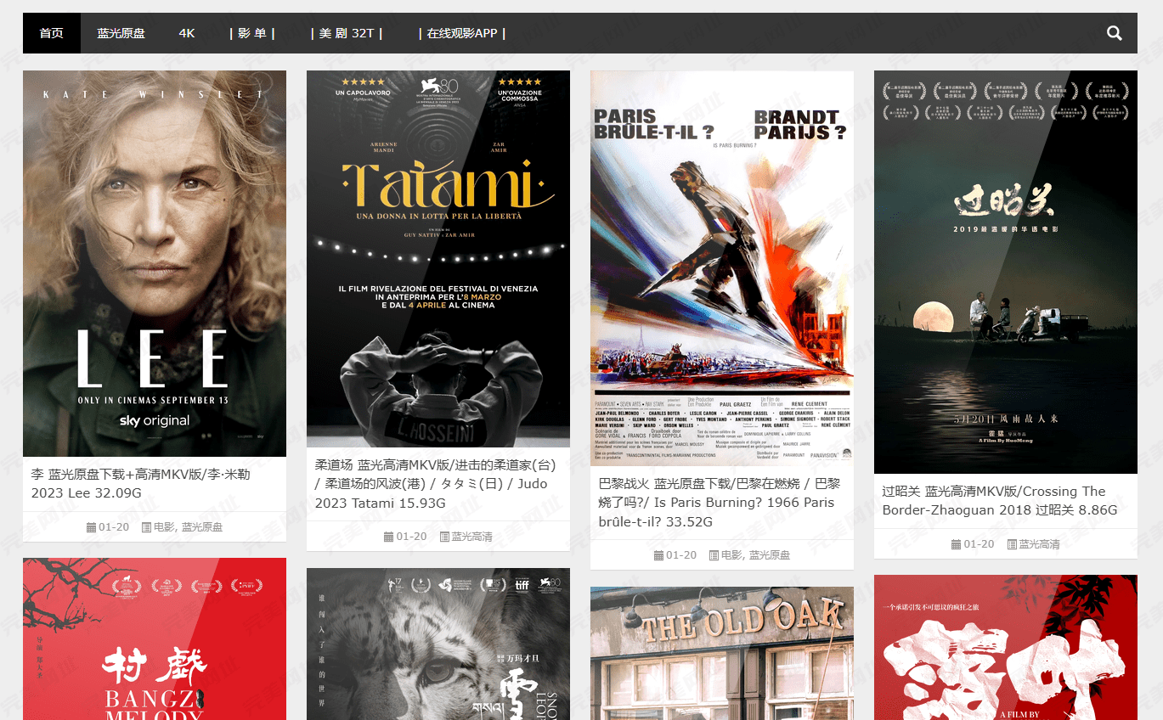Open the 过昭关 movie poster
1163x720 pixels.
(x=1006, y=272)
